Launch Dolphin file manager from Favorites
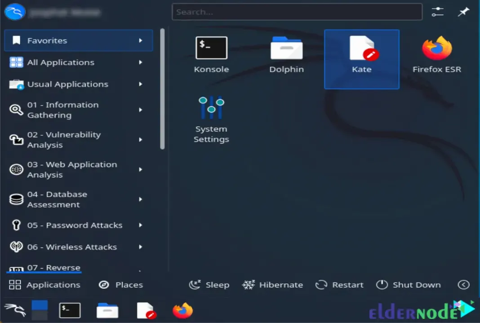 287,55
